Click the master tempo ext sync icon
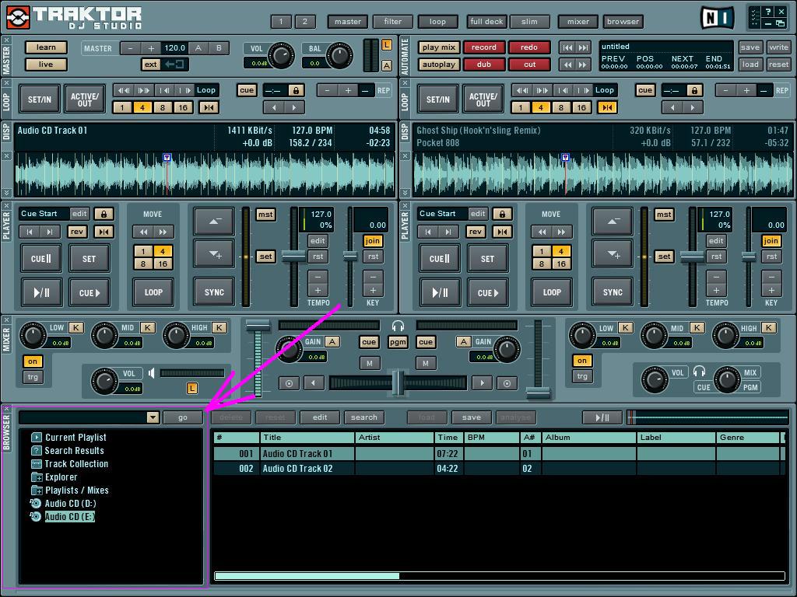Viewport: 797px width, 597px height. pos(175,64)
